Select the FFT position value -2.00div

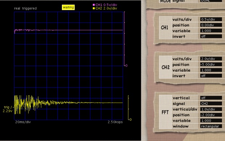pyautogui.click(x=211, y=115)
